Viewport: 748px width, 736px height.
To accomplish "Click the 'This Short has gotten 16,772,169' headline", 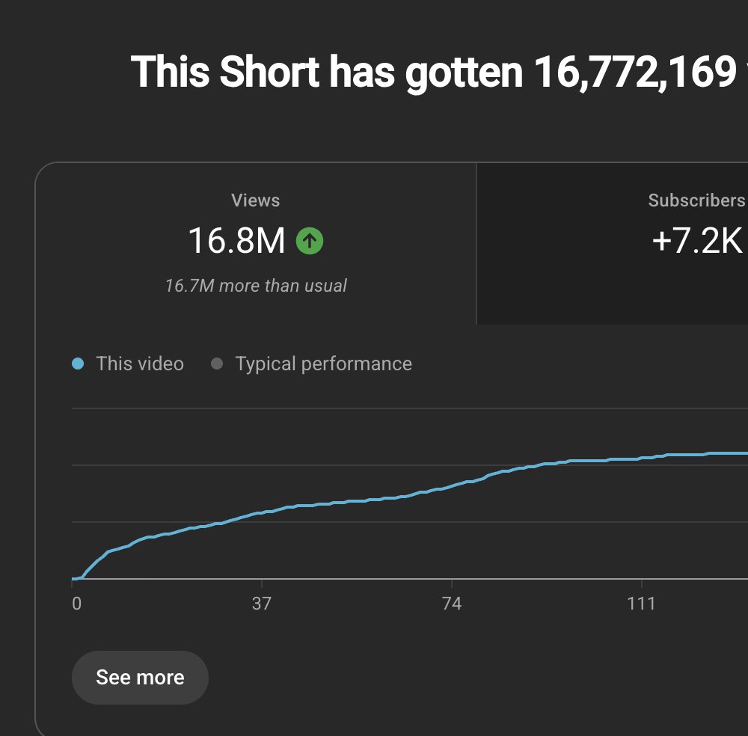I will pyautogui.click(x=434, y=73).
